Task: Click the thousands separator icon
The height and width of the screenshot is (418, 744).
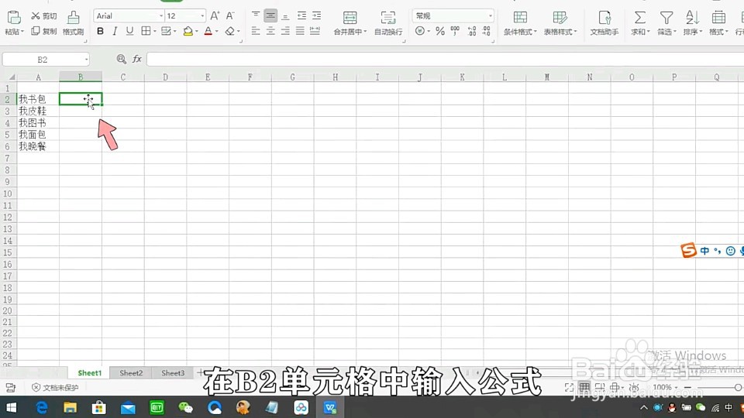Action: (x=455, y=31)
